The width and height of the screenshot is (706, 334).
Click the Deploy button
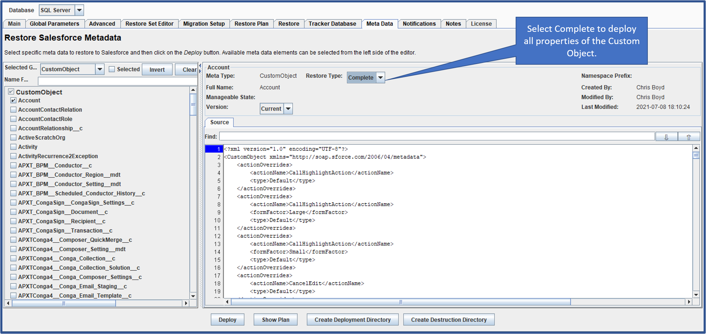pos(228,320)
